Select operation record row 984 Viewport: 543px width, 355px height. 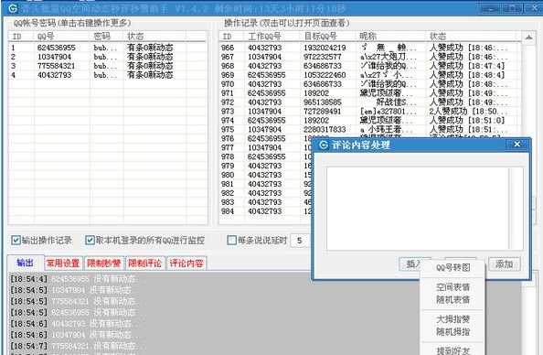click(x=266, y=211)
